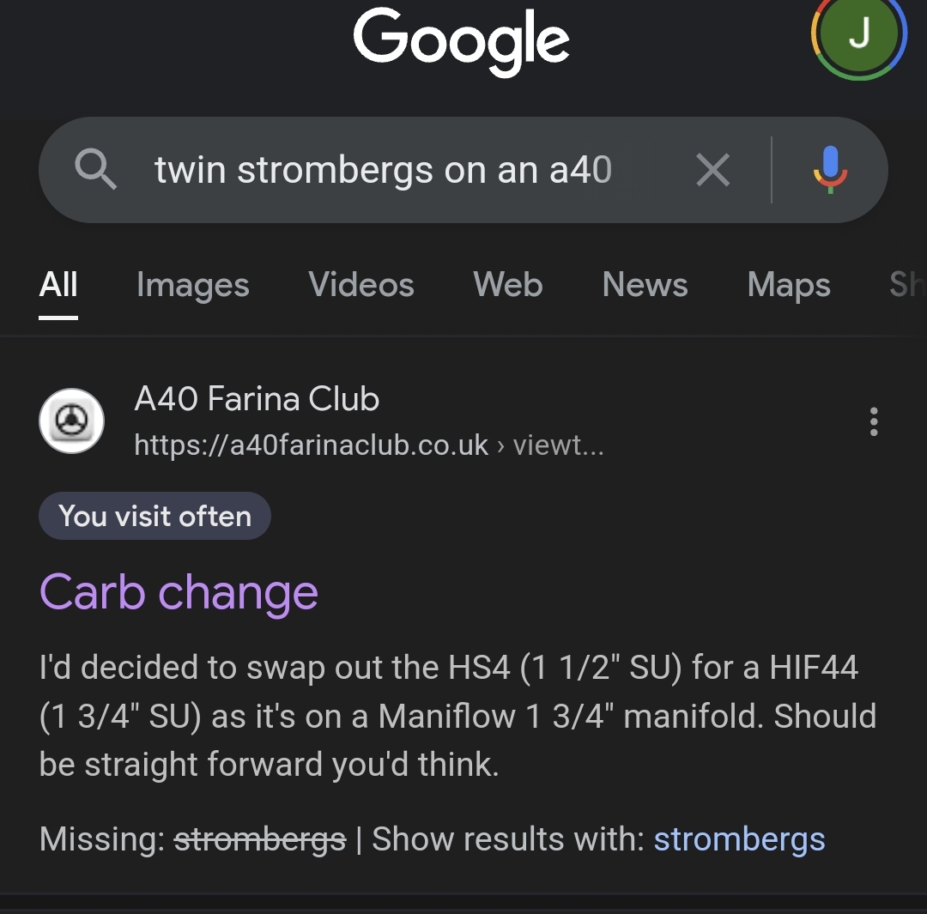
Task: Open the J account profile avatar
Action: pos(858,34)
